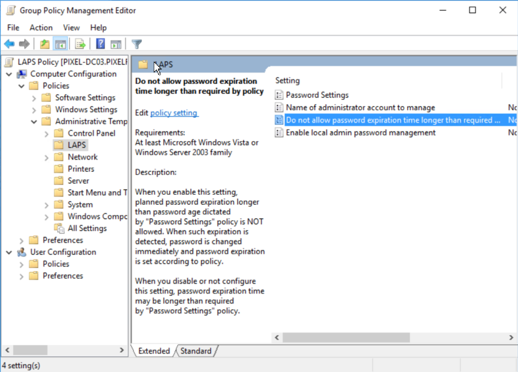The image size is (518, 372).
Task: Expand the Control Panel node
Action: coord(47,134)
